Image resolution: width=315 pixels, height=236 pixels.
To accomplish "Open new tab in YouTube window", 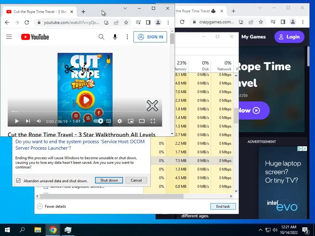I will pyautogui.click(x=83, y=12).
